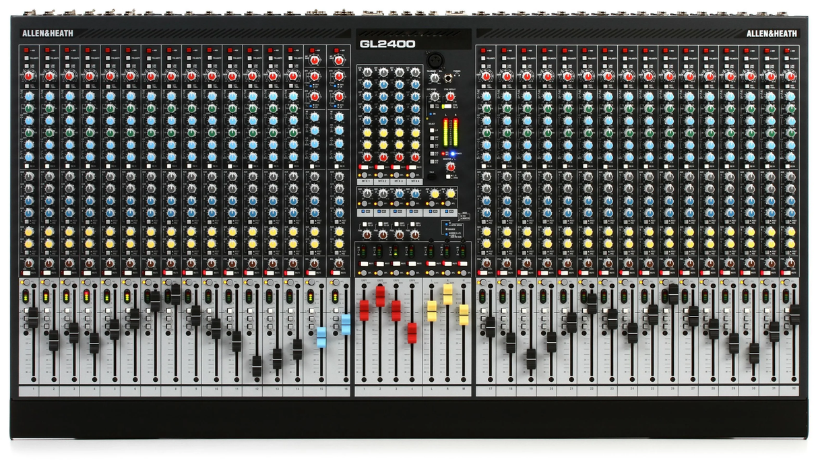
Task: Select the channel 25 number label
Action: (x=652, y=390)
